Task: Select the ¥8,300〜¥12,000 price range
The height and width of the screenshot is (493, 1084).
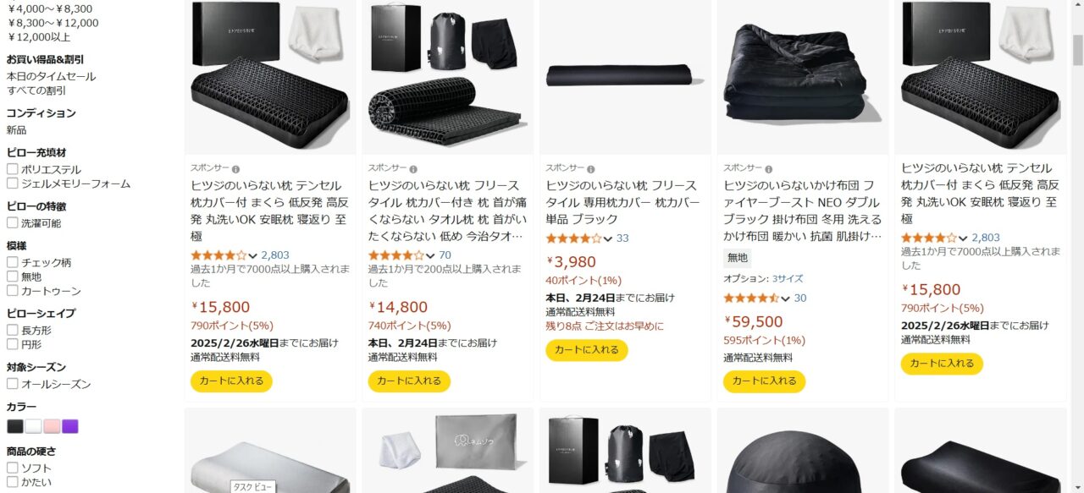Action: click(53, 23)
